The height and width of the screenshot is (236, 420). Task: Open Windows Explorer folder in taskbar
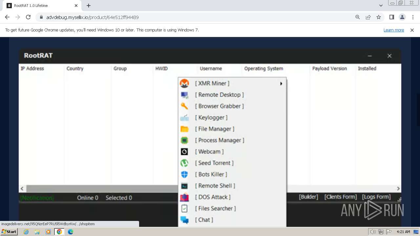point(37,232)
